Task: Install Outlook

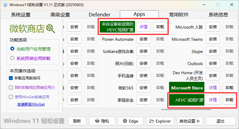Action: coord(213,63)
